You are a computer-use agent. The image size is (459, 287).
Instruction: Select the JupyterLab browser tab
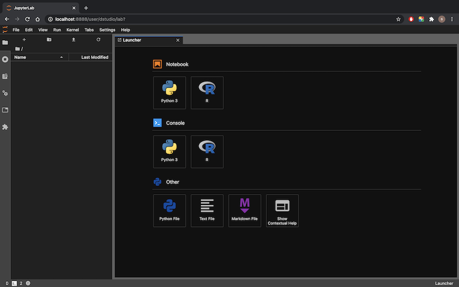pyautogui.click(x=40, y=8)
